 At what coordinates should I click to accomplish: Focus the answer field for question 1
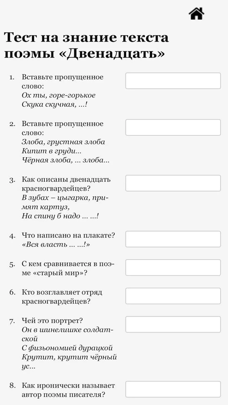(173, 81)
